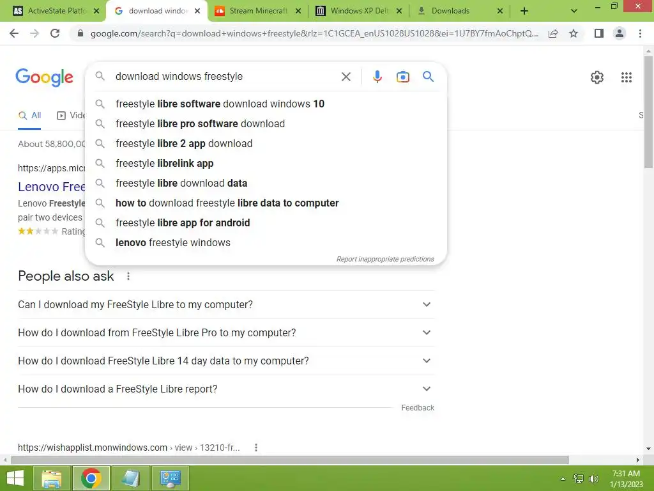The height and width of the screenshot is (491, 654).
Task: Click the lock icon in address bar
Action: tap(80, 33)
